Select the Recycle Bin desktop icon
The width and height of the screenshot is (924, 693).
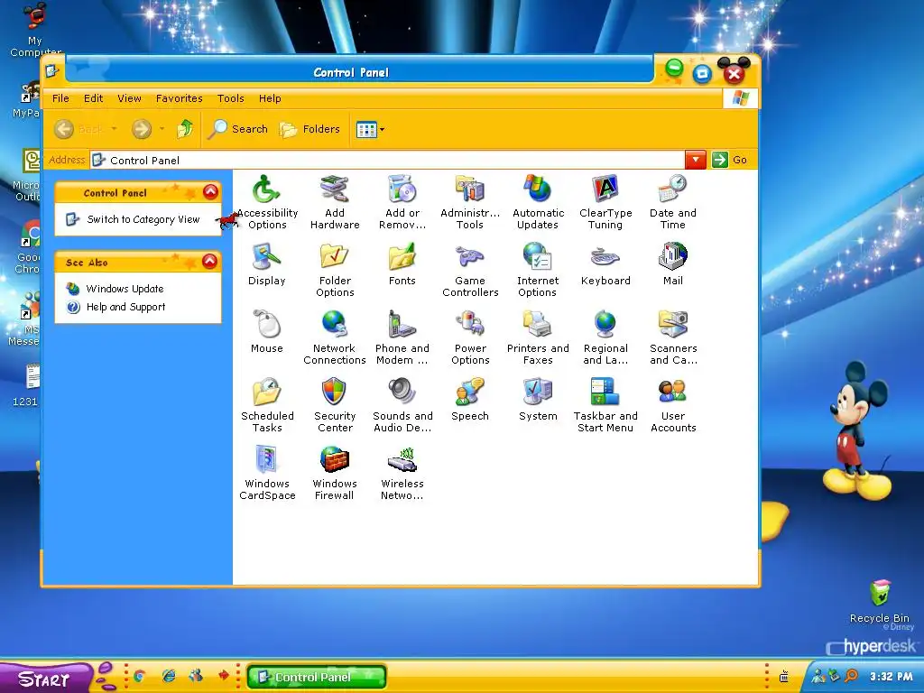point(879,601)
